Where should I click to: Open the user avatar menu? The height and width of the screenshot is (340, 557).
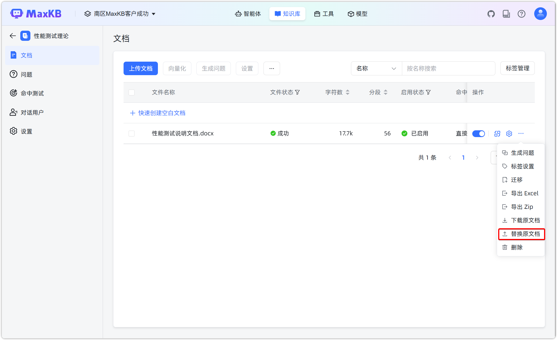click(540, 14)
